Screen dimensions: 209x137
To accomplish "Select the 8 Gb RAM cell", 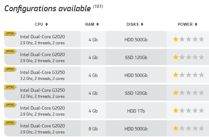I will tap(93, 128).
